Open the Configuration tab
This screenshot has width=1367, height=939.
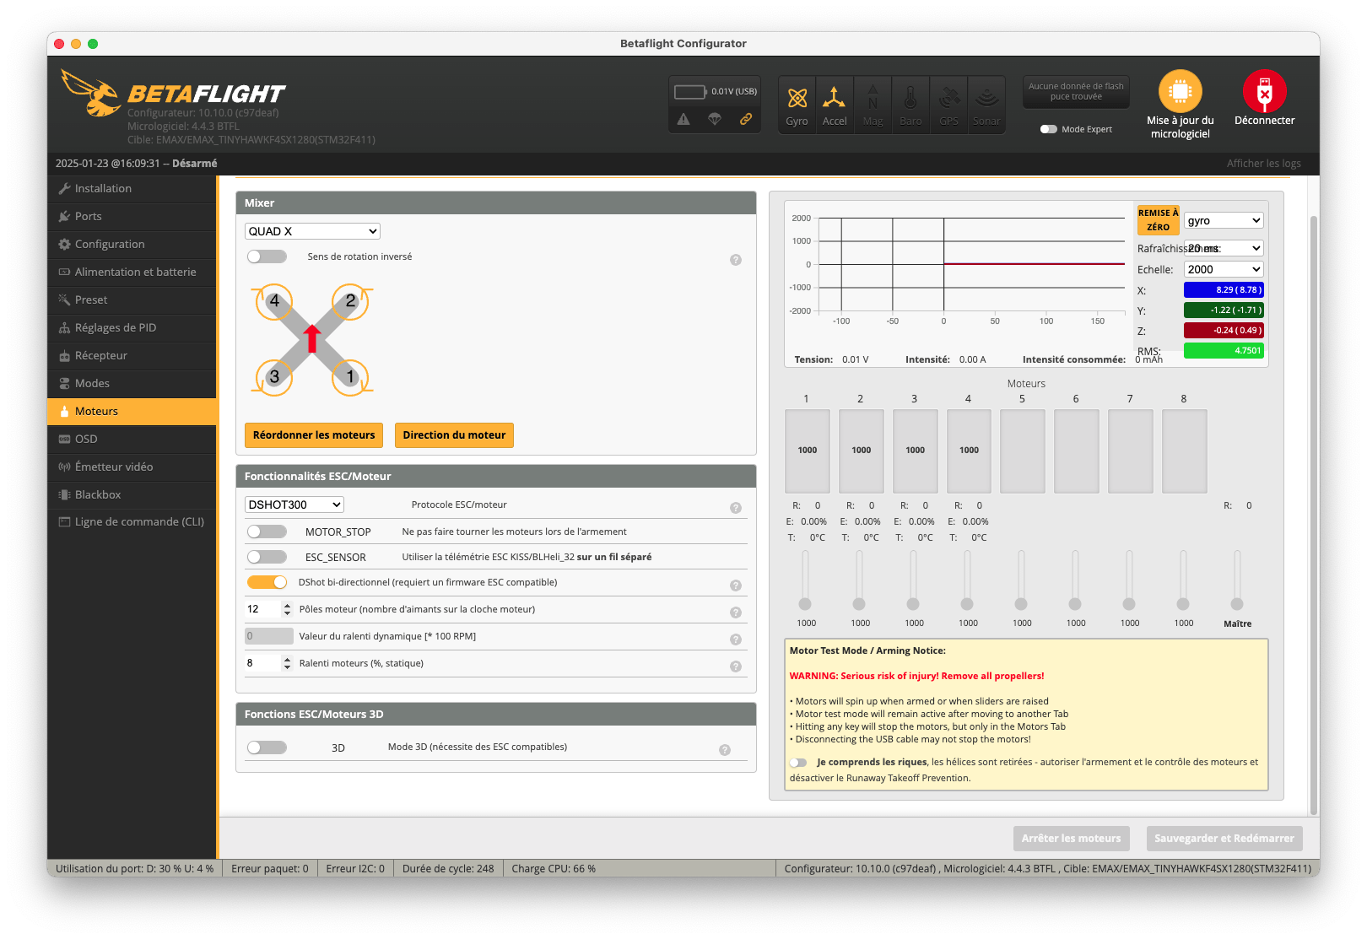pyautogui.click(x=132, y=245)
